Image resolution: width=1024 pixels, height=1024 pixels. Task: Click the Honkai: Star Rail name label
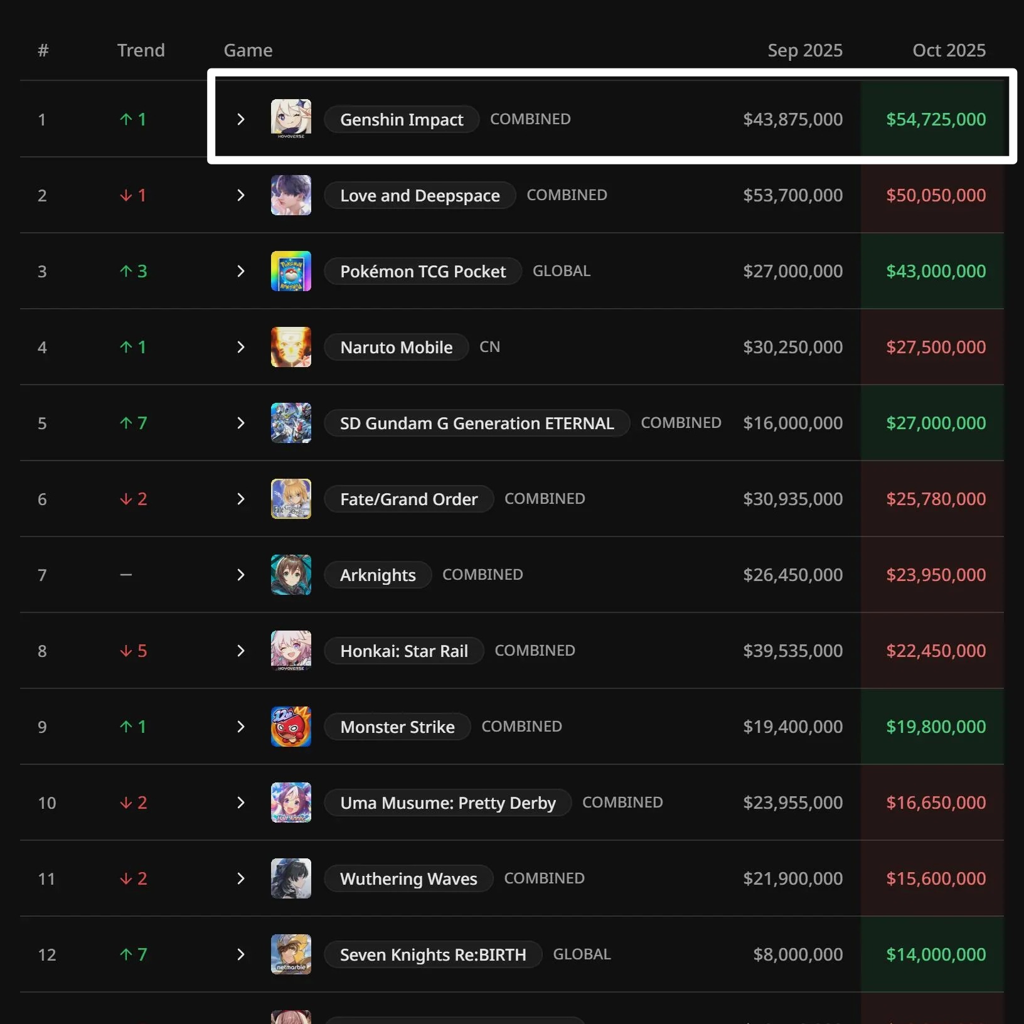[404, 651]
